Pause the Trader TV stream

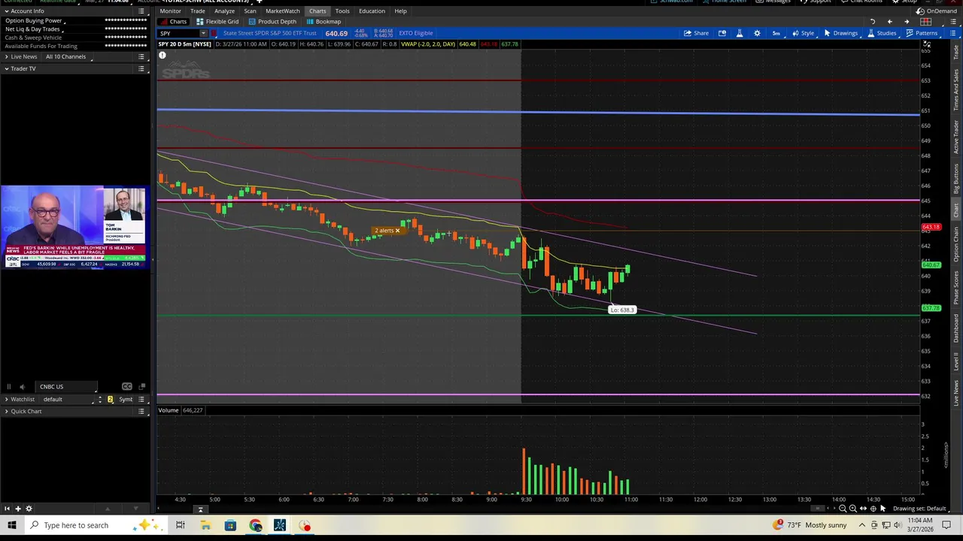8,387
